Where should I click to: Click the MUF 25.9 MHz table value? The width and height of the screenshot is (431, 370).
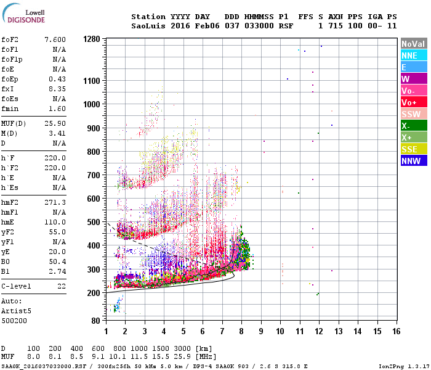tap(182, 357)
